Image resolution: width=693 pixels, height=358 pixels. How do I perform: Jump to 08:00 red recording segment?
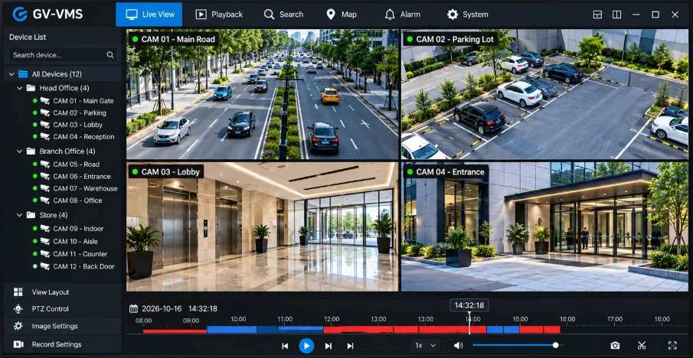(175, 331)
